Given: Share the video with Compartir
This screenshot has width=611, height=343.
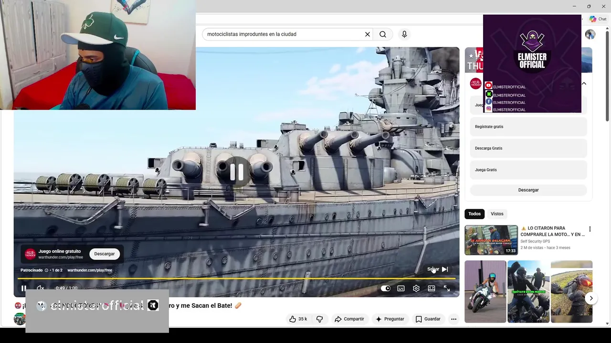Looking at the screenshot, I should [349, 319].
